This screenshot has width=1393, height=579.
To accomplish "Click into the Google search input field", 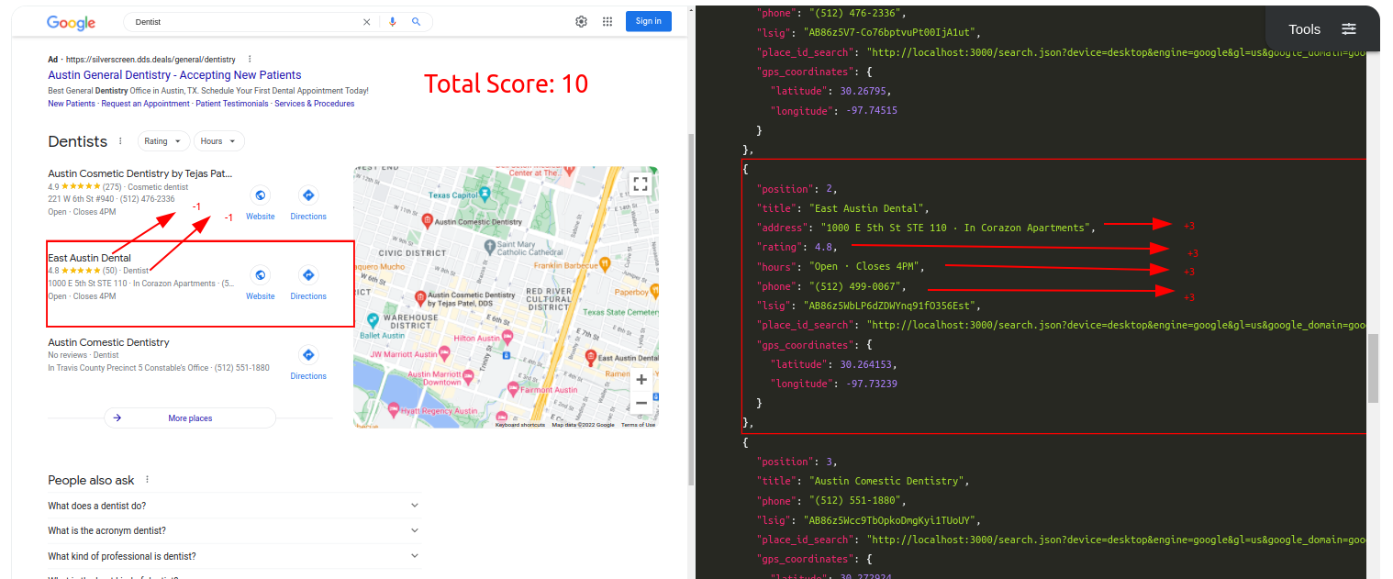I will 243,22.
